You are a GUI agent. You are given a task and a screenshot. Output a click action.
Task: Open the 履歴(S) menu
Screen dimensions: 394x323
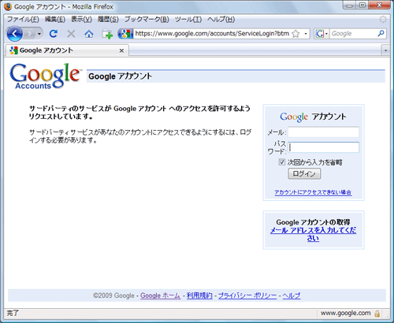coord(108,19)
